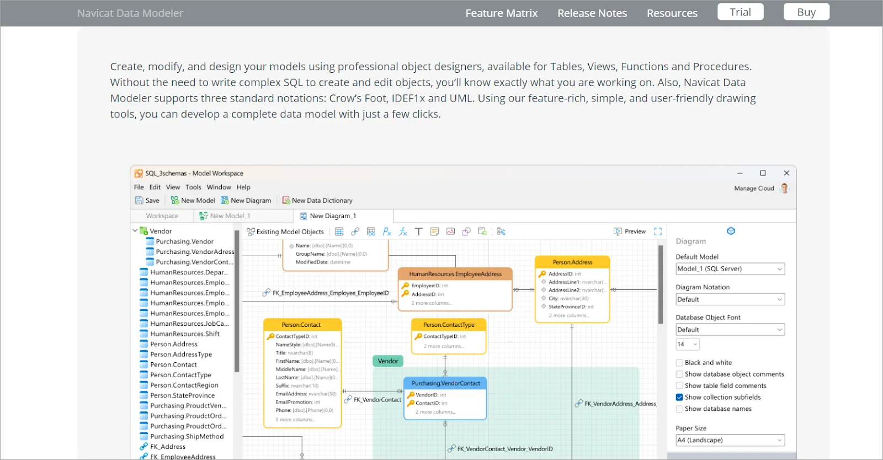Image resolution: width=883 pixels, height=460 pixels.
Task: Select the Shape tool icon
Action: click(x=466, y=232)
